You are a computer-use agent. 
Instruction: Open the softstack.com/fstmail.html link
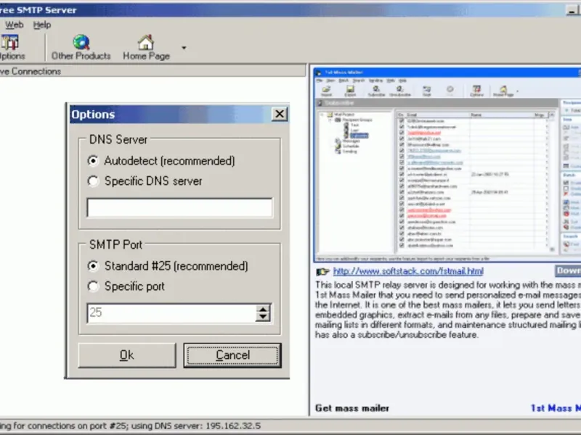(x=408, y=271)
